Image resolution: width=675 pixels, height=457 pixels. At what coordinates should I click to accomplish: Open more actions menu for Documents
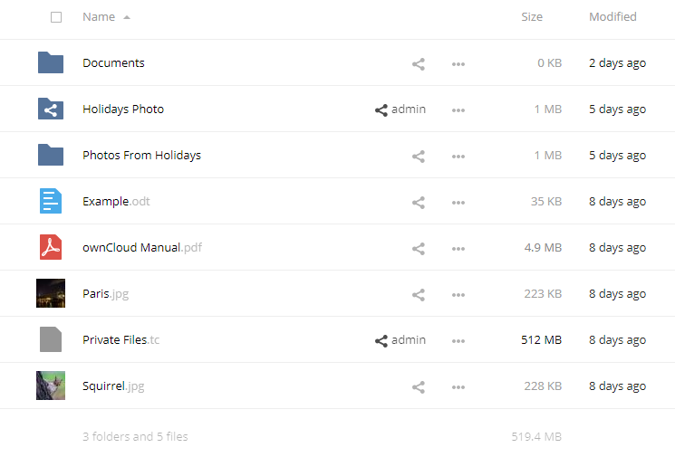point(458,64)
